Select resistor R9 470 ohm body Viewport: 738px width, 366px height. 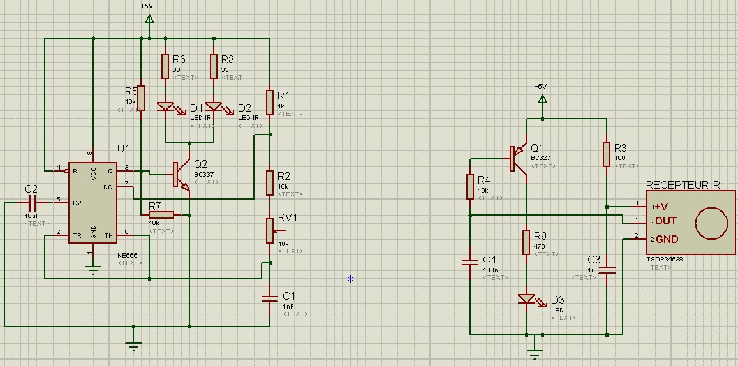[x=526, y=242]
